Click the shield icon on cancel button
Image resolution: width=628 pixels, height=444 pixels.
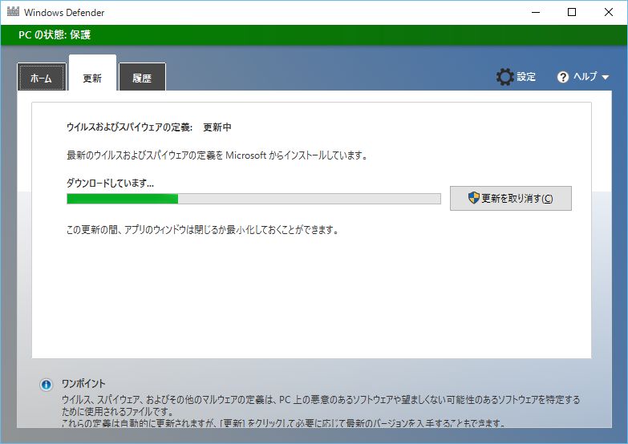tap(474, 197)
